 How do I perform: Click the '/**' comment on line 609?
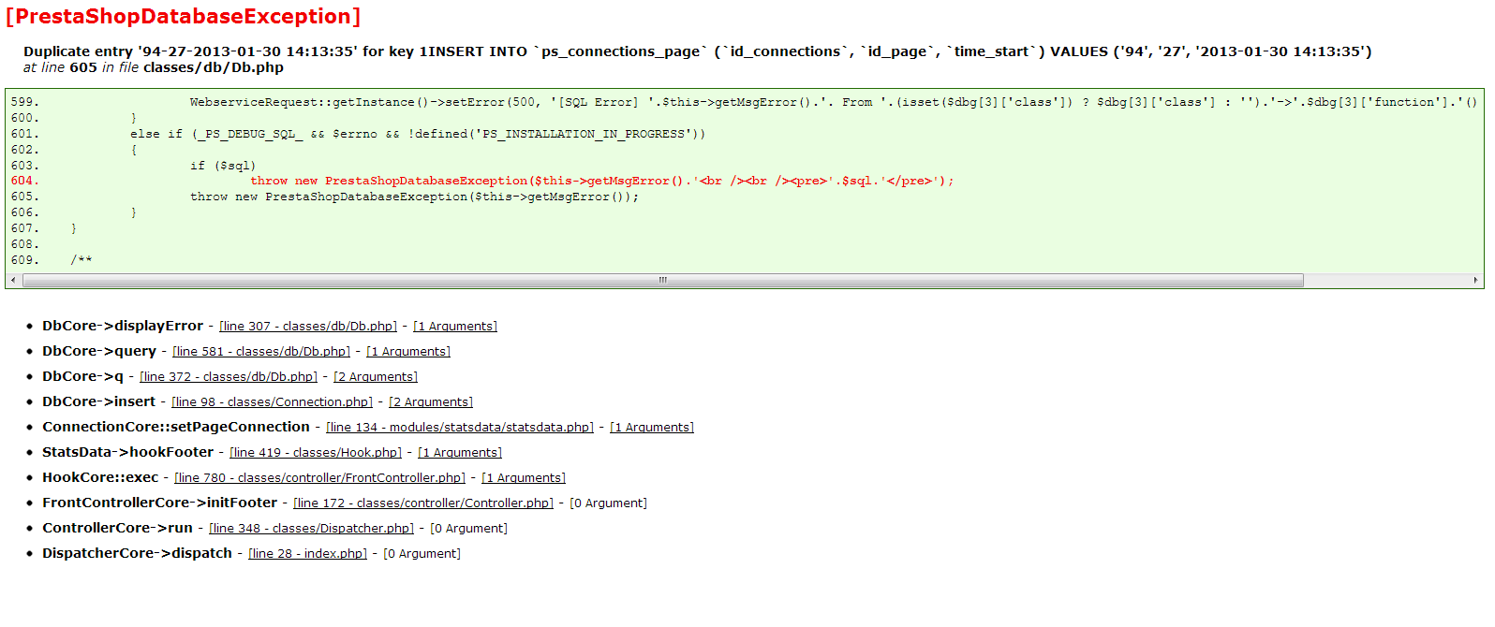(81, 260)
